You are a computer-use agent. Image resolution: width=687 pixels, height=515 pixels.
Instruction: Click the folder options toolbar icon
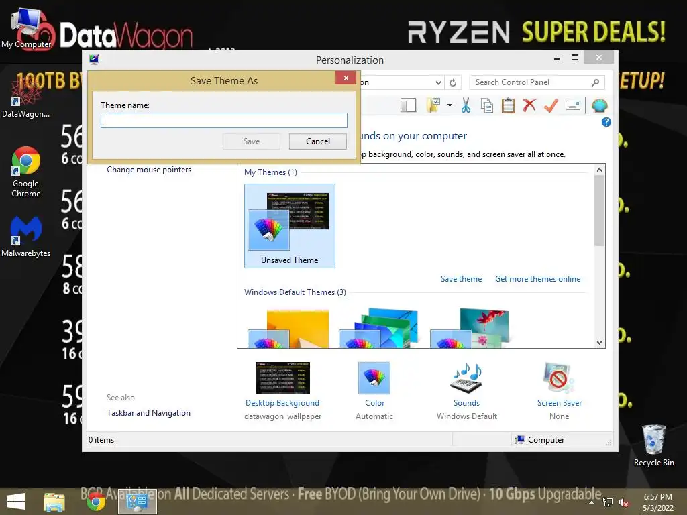(x=433, y=105)
